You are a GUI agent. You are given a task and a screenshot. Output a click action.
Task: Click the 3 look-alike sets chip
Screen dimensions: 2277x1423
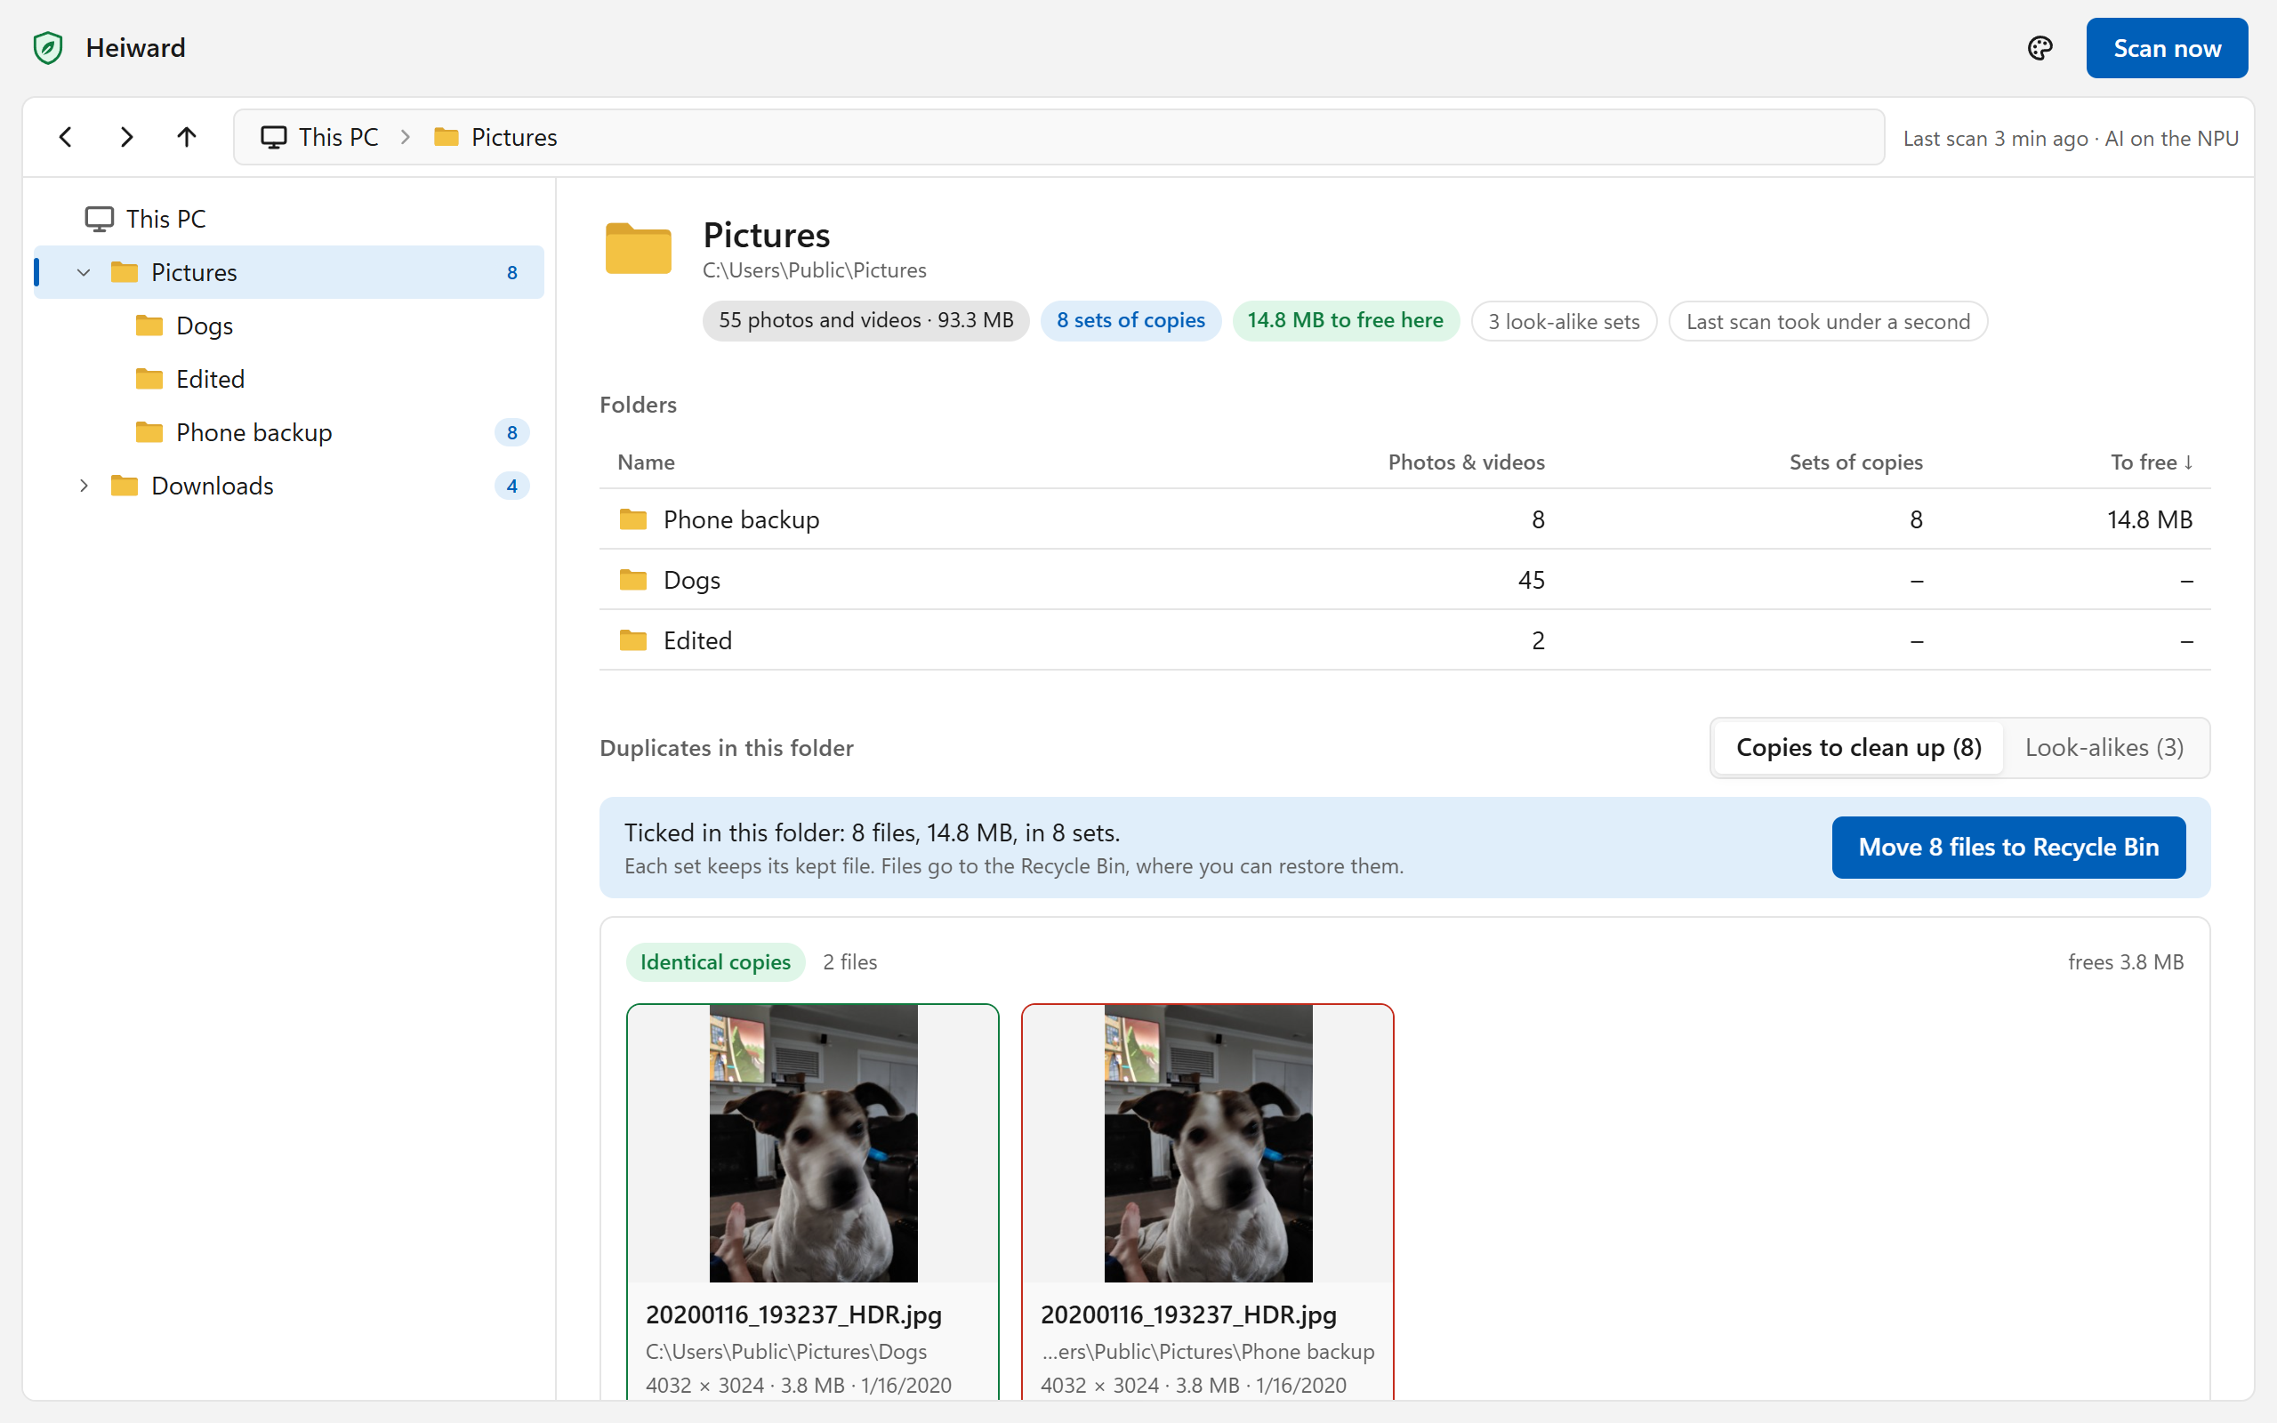pos(1563,321)
